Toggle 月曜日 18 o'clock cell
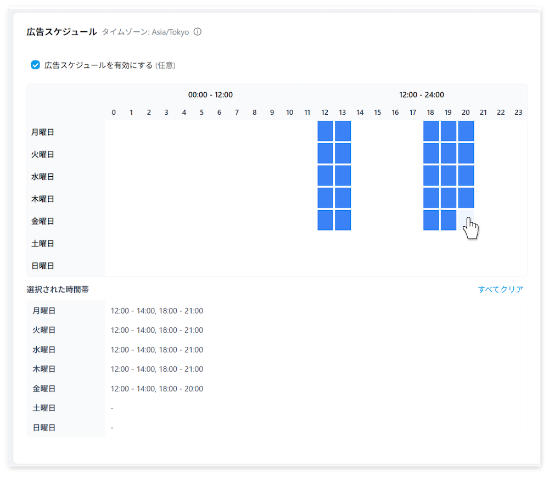Image resolution: width=549 pixels, height=477 pixels. [431, 131]
